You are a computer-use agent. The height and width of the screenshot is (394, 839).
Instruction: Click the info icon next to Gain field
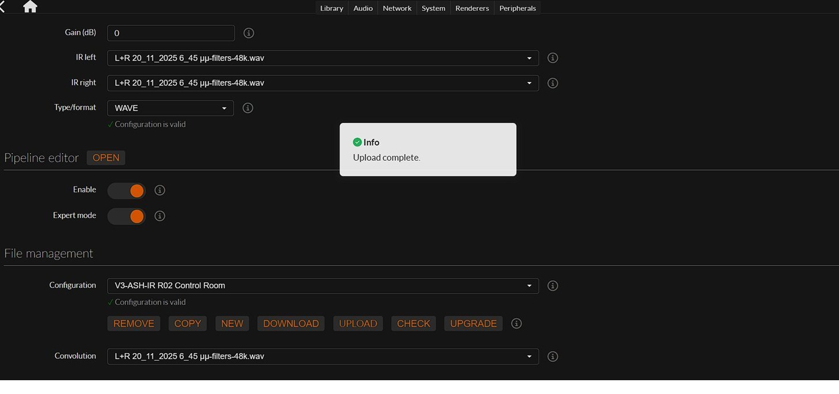249,33
